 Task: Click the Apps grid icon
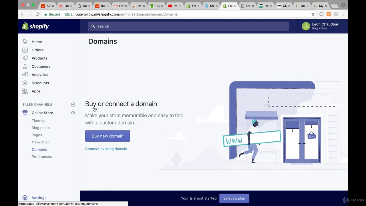pos(25,91)
